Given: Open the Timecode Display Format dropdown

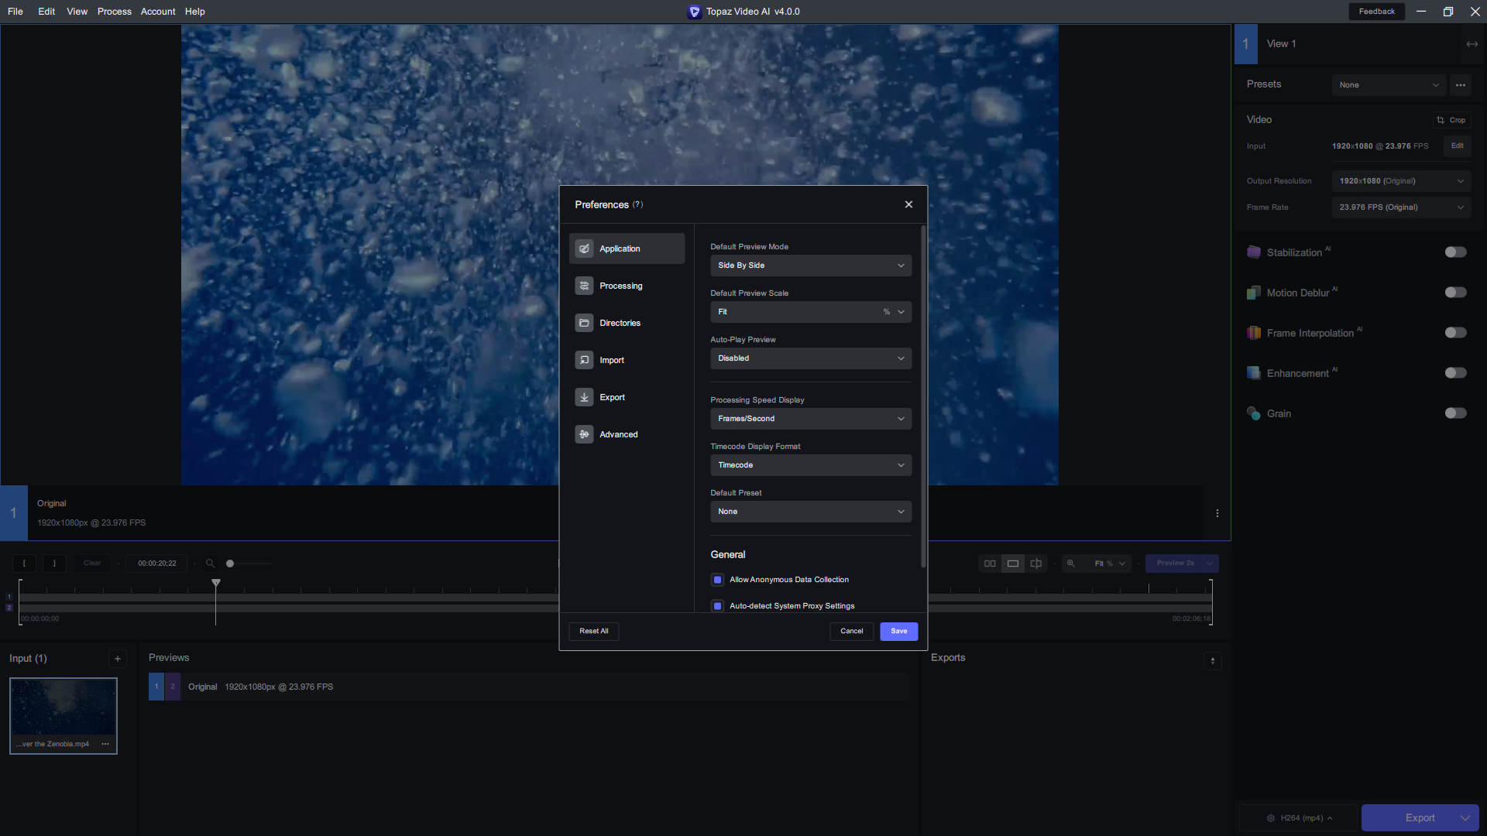Looking at the screenshot, I should [x=810, y=465].
